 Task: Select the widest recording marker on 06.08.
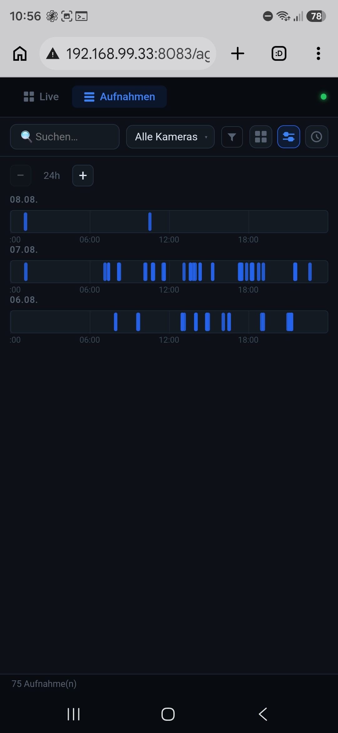(x=290, y=322)
